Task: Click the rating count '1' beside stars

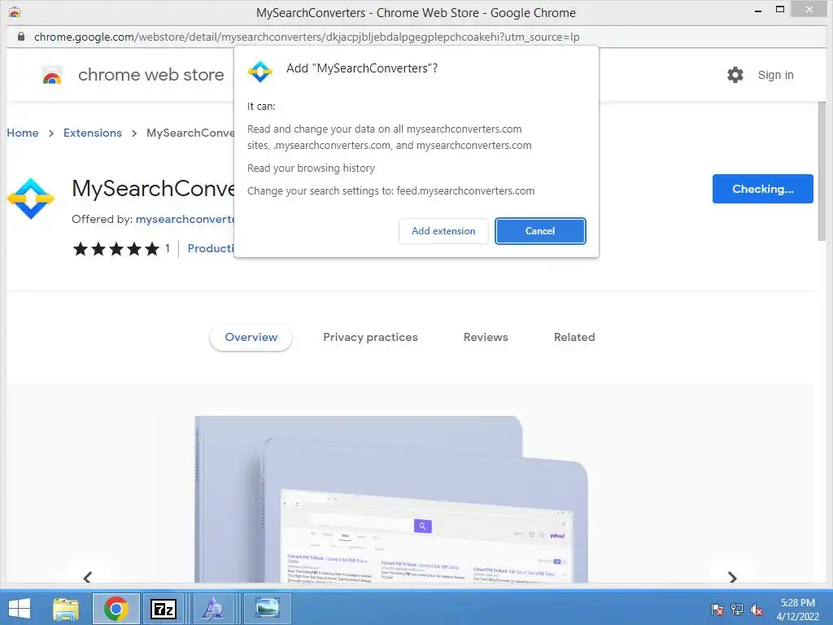Action: pyautogui.click(x=168, y=249)
